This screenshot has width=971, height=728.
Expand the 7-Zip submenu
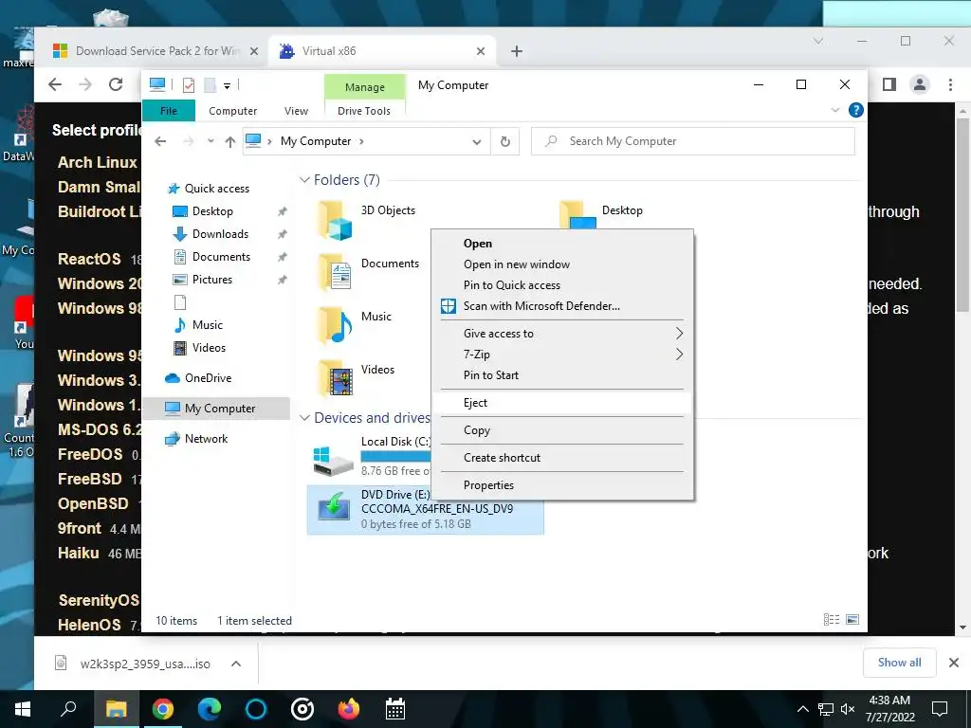pos(562,355)
